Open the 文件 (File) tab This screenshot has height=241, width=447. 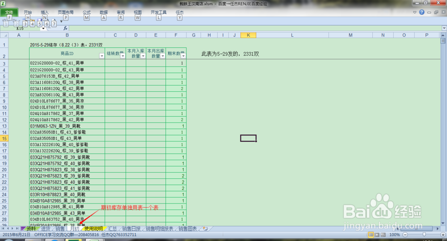tap(9, 12)
